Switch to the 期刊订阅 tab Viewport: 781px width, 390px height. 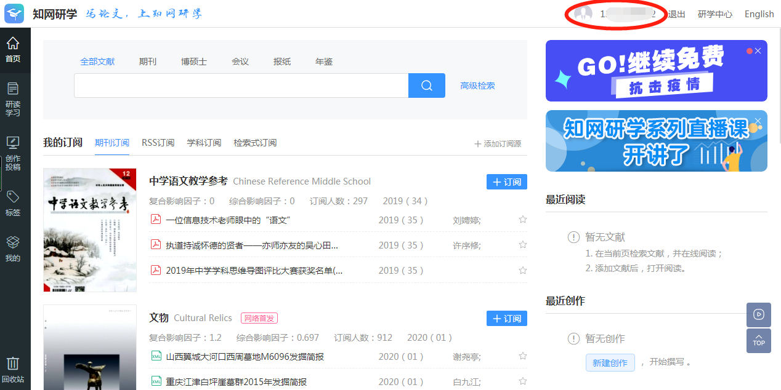112,143
